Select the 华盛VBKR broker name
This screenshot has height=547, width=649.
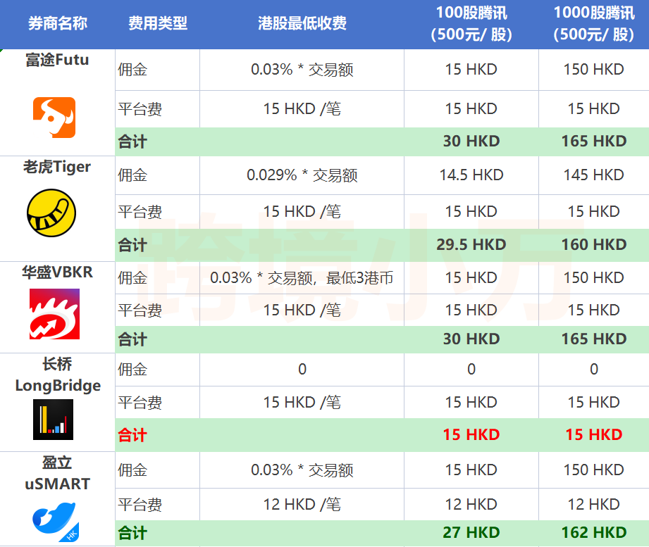tap(58, 272)
